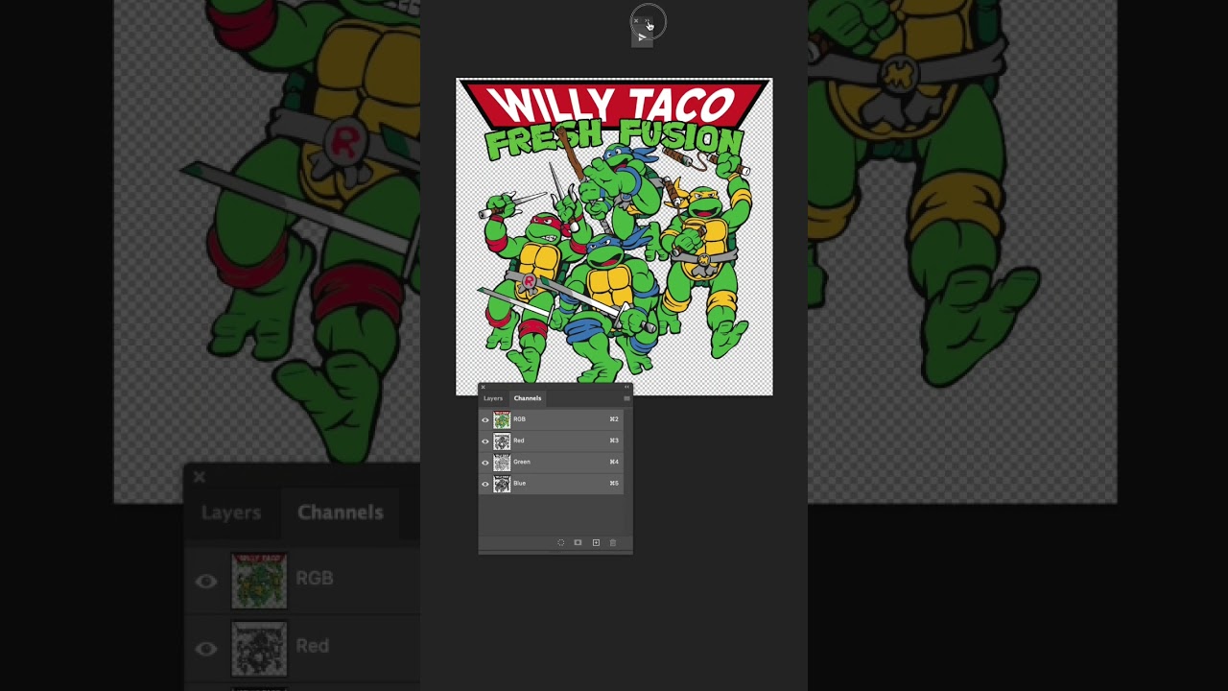The height and width of the screenshot is (691, 1228).
Task: Toggle RGB eye in the blurred background panel
Action: [206, 581]
